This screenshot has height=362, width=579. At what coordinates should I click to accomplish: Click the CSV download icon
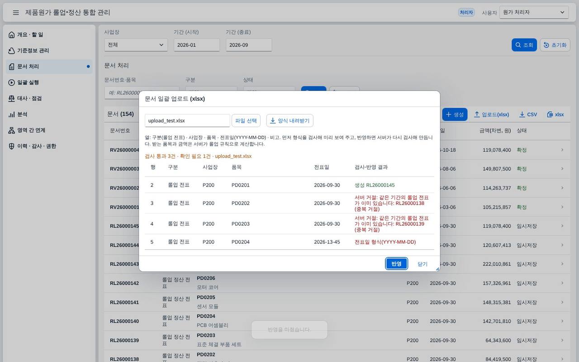point(522,114)
